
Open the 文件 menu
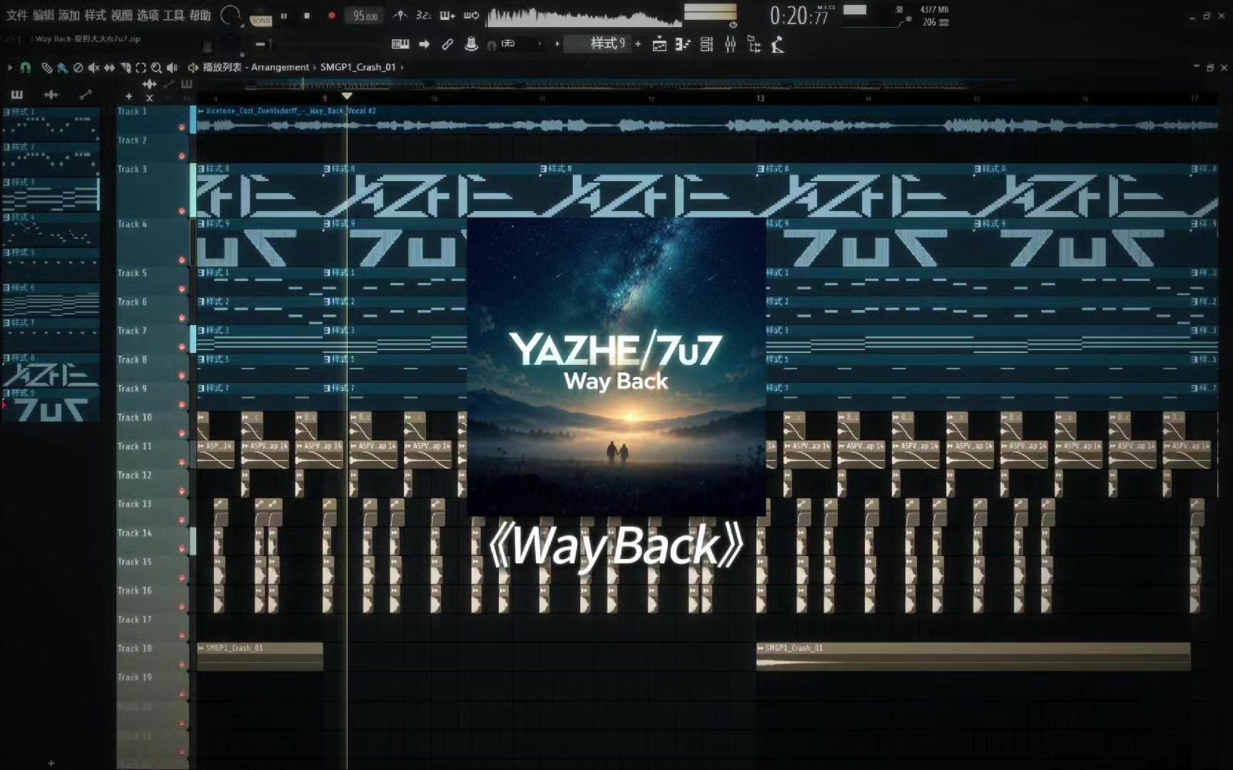click(x=16, y=15)
